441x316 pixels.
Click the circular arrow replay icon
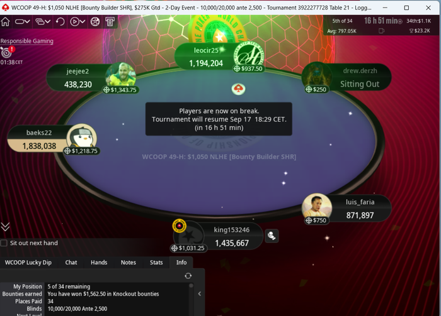[60, 21]
